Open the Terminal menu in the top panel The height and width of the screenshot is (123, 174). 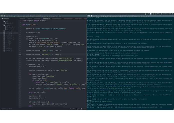click(3, 14)
